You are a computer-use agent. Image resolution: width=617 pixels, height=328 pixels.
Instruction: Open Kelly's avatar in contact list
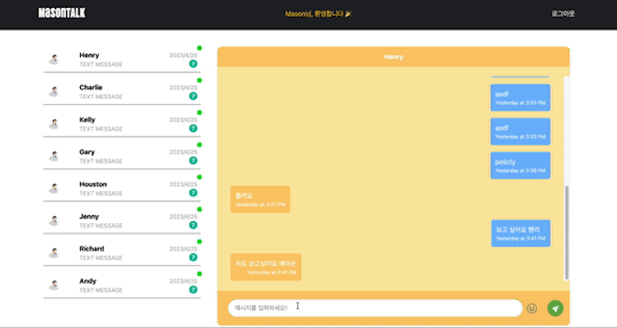(54, 124)
